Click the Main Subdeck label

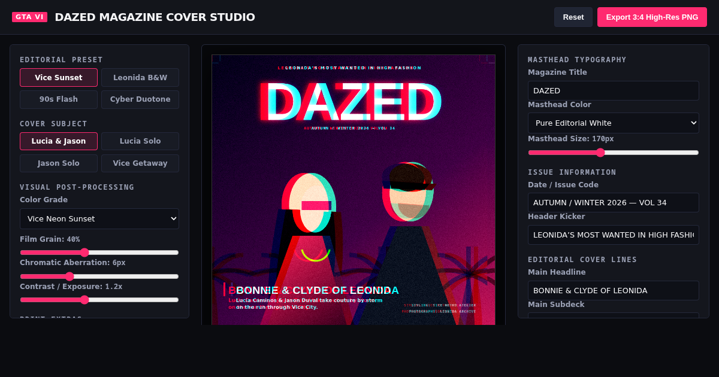click(x=556, y=305)
